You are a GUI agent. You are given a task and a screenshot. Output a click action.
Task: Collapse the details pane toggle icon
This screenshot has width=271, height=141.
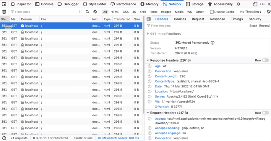[149, 19]
